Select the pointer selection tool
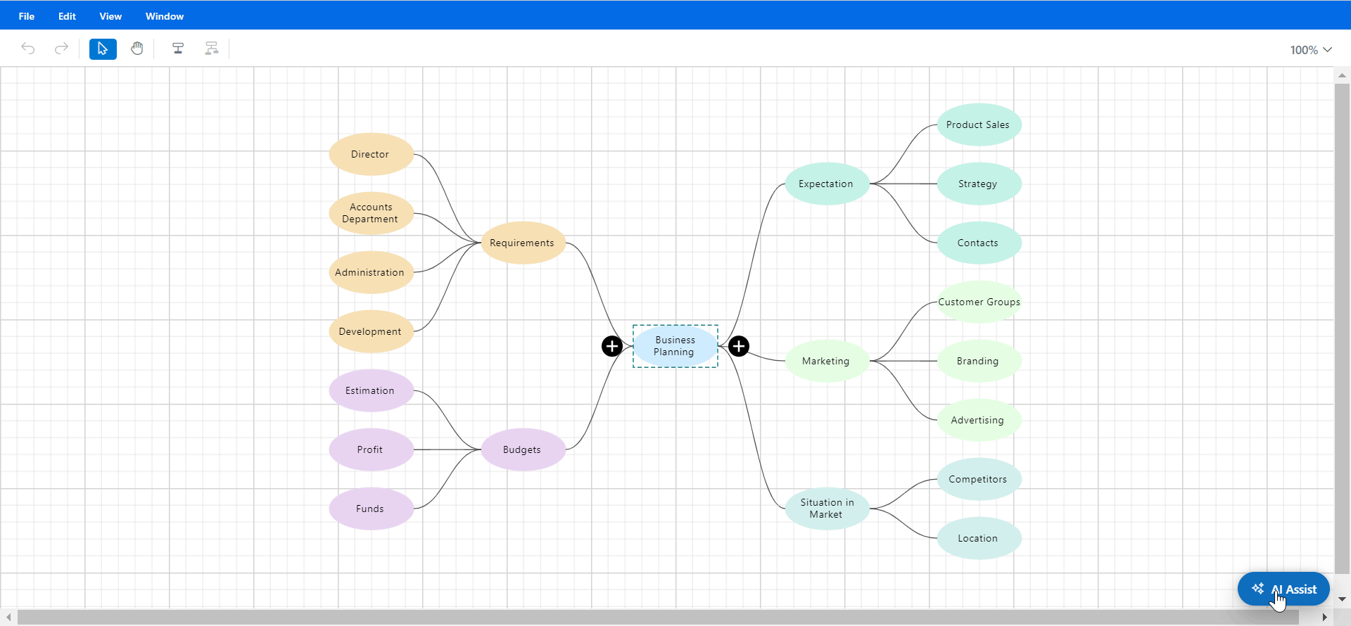The height and width of the screenshot is (626, 1351). 103,49
